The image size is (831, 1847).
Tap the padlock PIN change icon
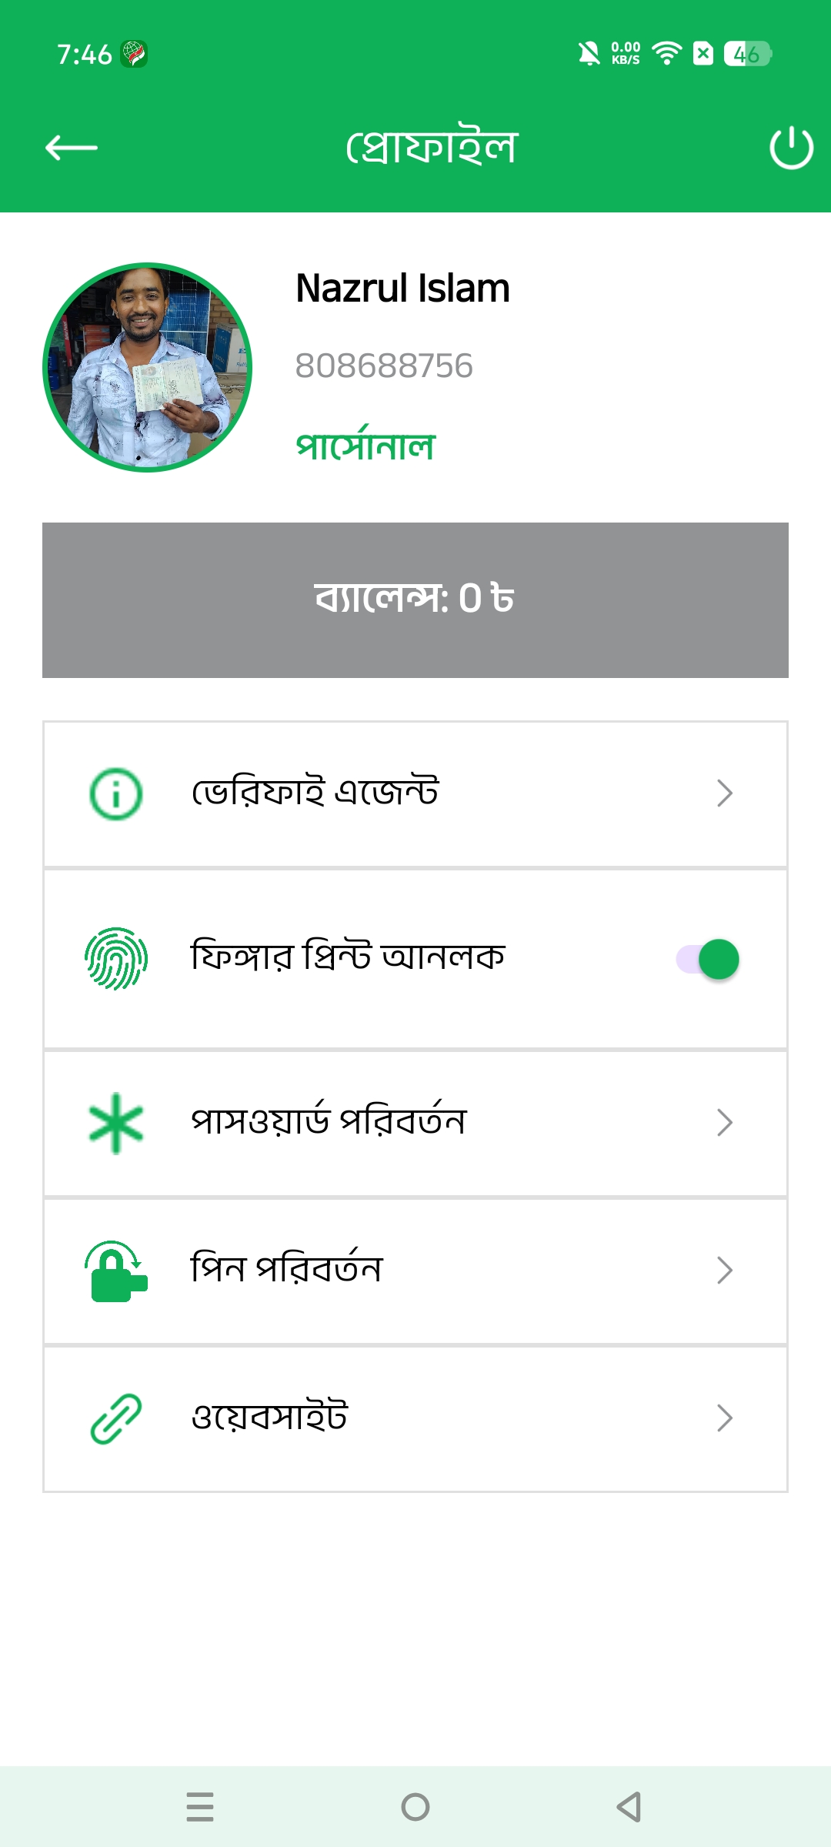tap(116, 1271)
